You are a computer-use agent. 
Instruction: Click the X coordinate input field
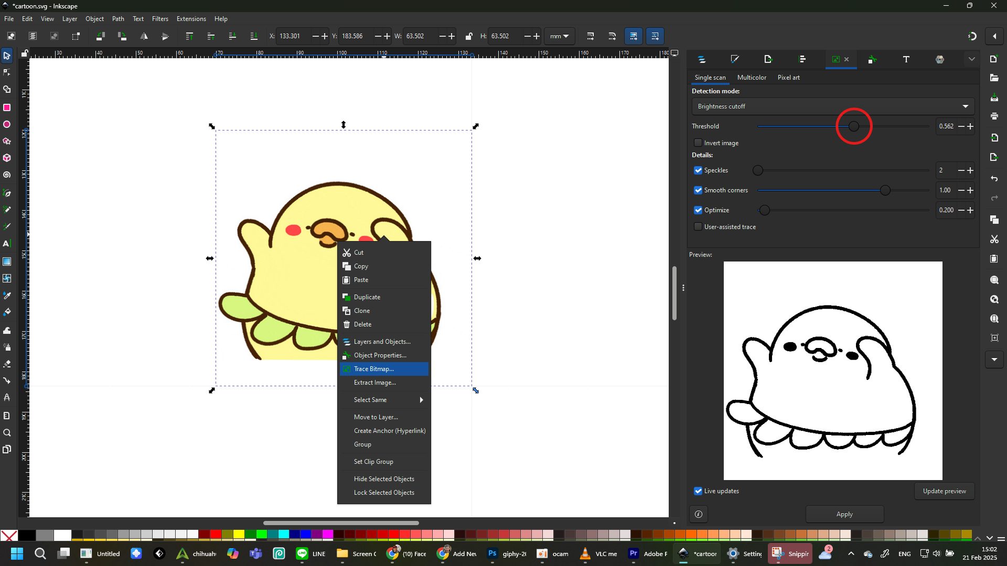tap(294, 36)
